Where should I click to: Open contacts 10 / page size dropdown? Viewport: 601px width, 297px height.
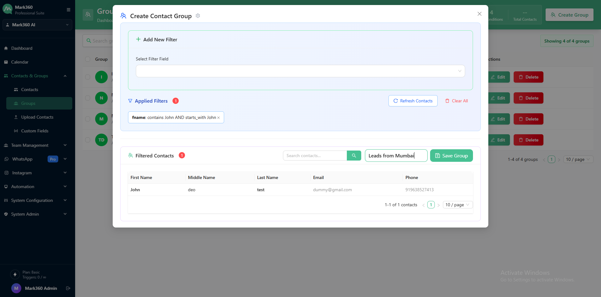(457, 205)
